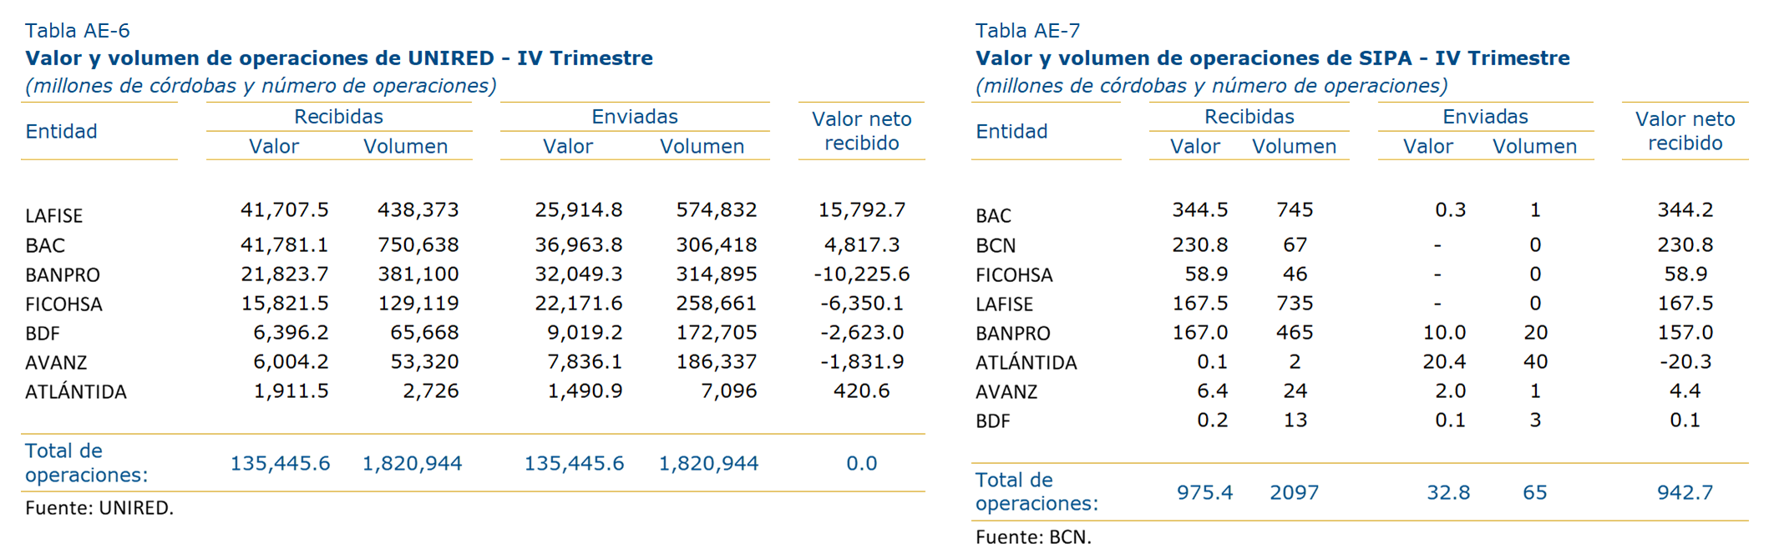The width and height of the screenshot is (1779, 559).
Task: Click the Tabla AE-6 title heading
Action: (x=78, y=31)
